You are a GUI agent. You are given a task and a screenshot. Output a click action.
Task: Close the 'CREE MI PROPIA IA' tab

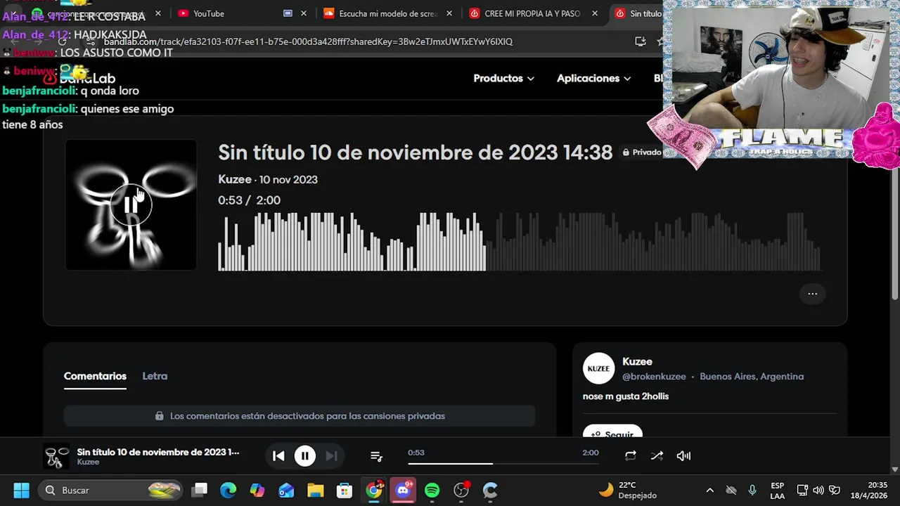(x=595, y=13)
